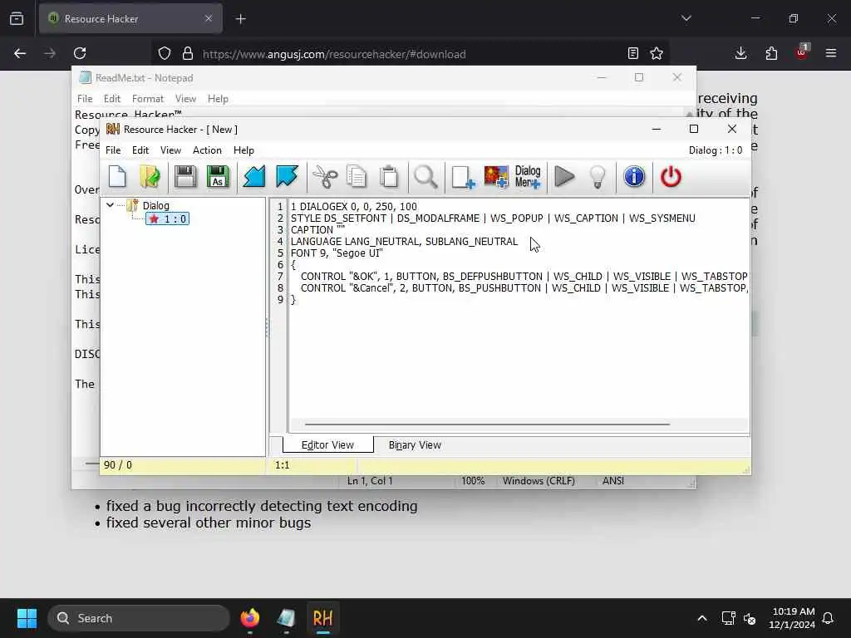Click the taskbar Search box
Image resolution: width=851 pixels, height=638 pixels.
(x=139, y=618)
